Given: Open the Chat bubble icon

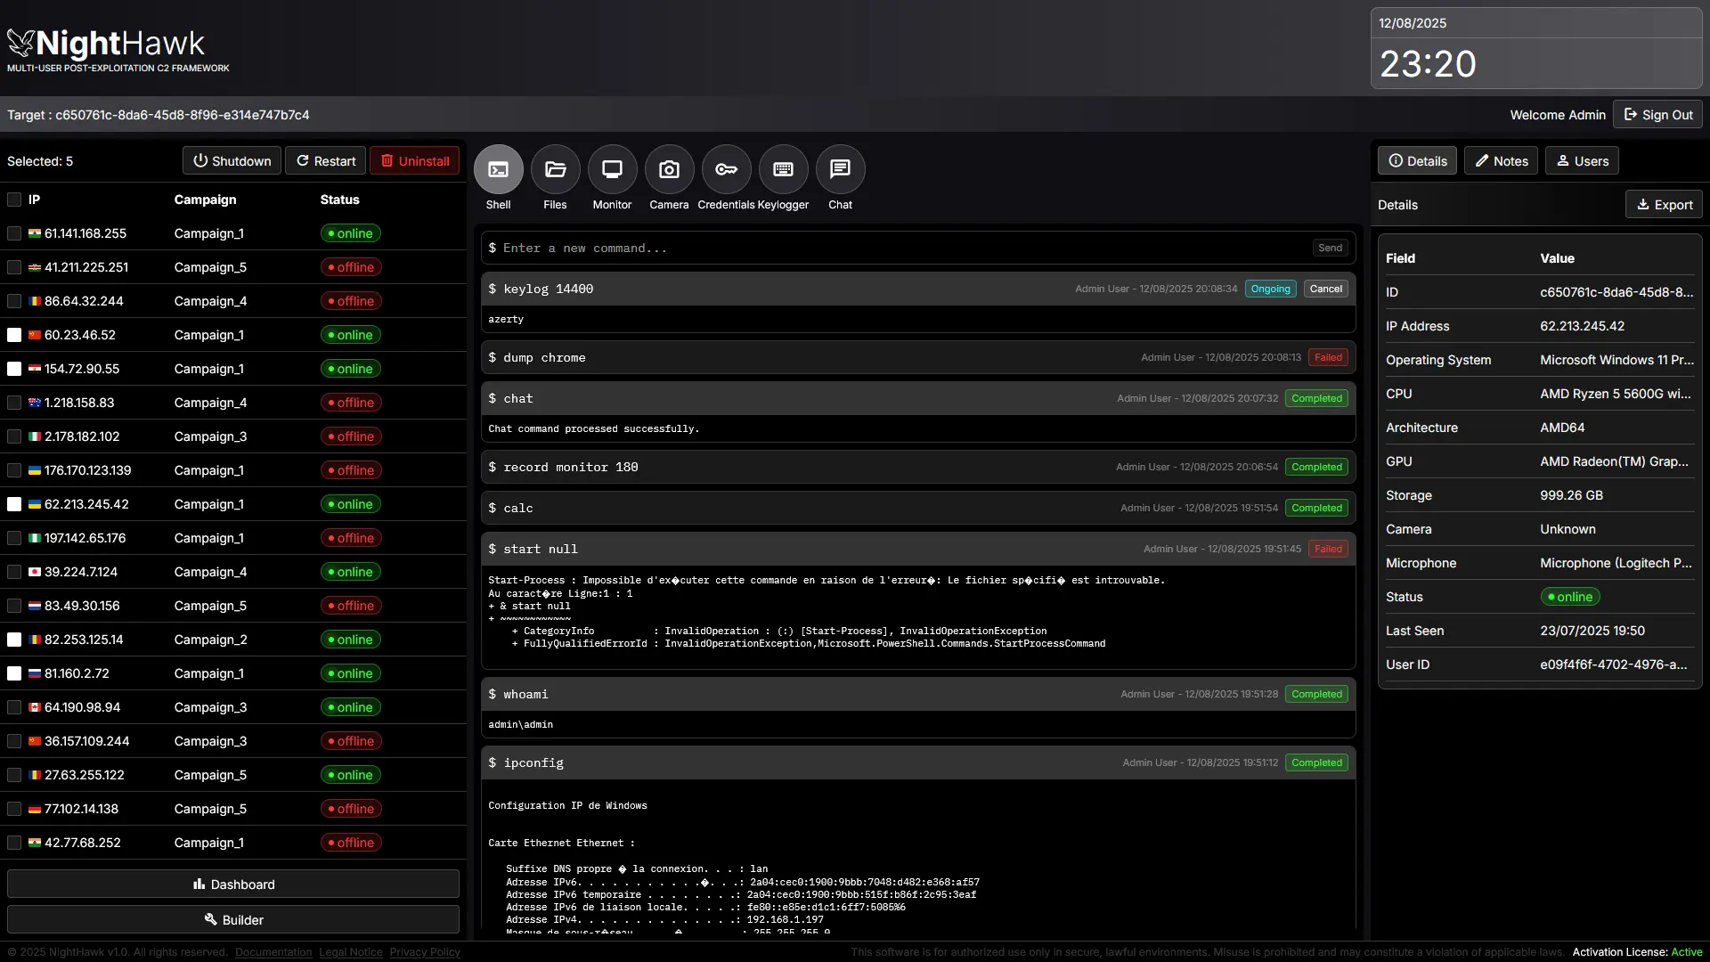Looking at the screenshot, I should tap(840, 169).
